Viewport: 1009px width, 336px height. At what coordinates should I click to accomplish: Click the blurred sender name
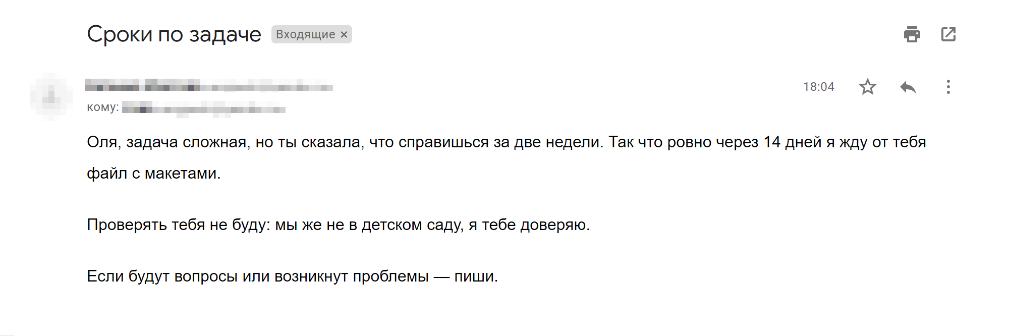tap(142, 85)
